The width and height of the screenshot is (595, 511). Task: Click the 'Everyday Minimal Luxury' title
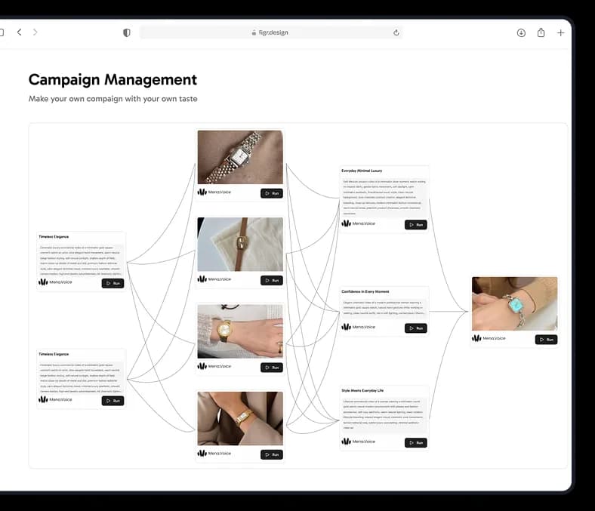point(362,171)
